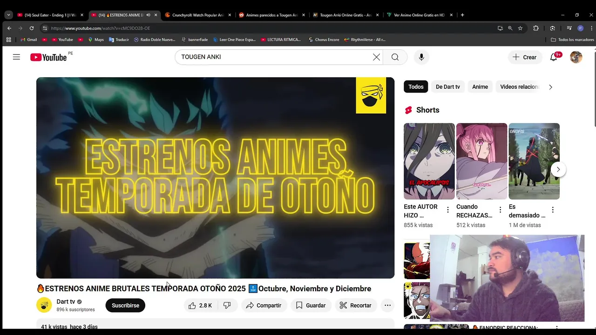Viewport: 596px width, 335px height.
Task: Open Google apps grid in bookmarks bar
Action: pos(8,40)
